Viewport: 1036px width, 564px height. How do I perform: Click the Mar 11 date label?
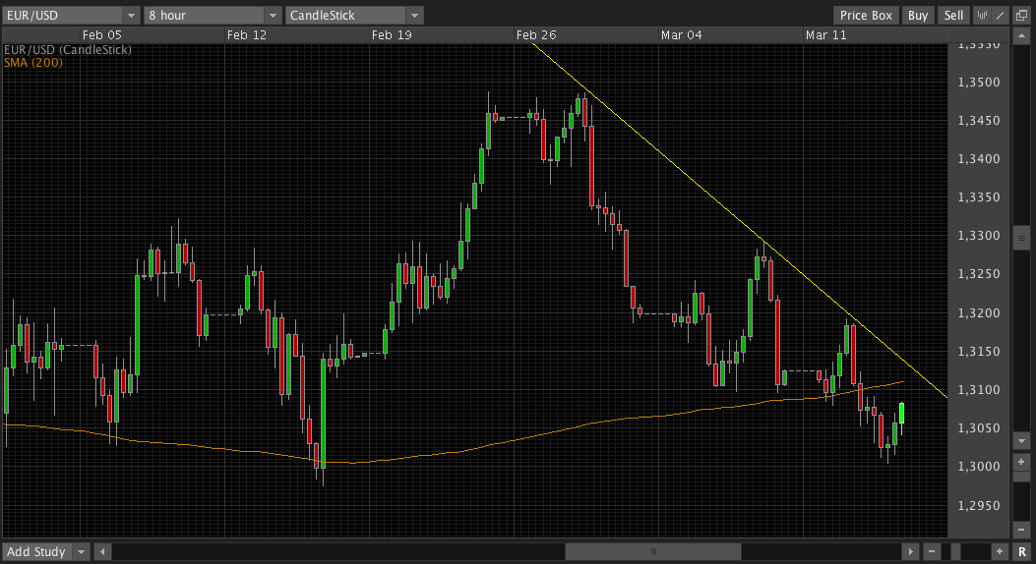pyautogui.click(x=825, y=35)
